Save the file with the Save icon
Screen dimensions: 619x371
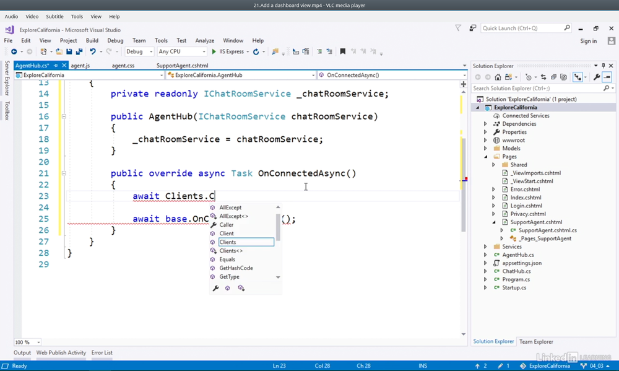[69, 52]
